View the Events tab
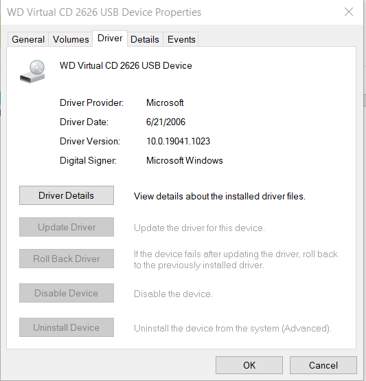Viewport: 366px width, 381px height. tap(181, 39)
